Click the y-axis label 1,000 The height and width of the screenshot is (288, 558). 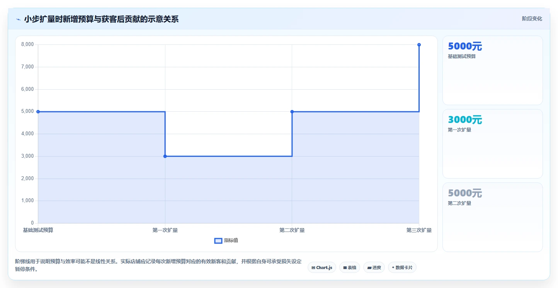(x=27, y=201)
